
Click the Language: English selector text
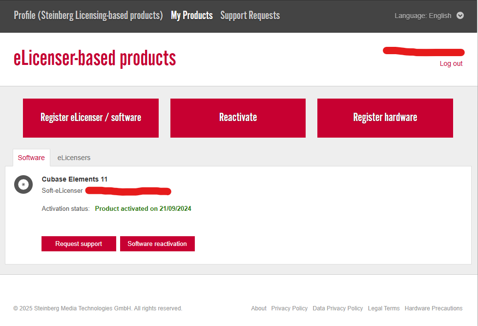point(423,16)
